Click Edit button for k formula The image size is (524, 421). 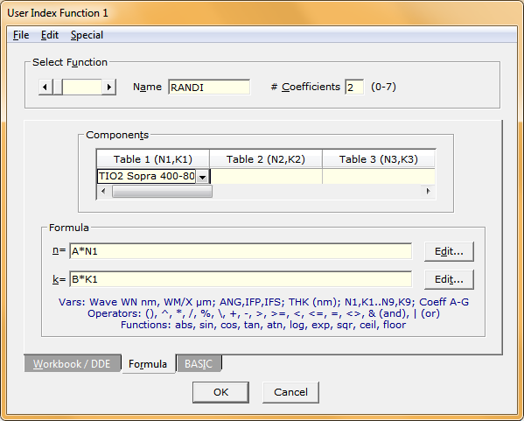pos(449,279)
